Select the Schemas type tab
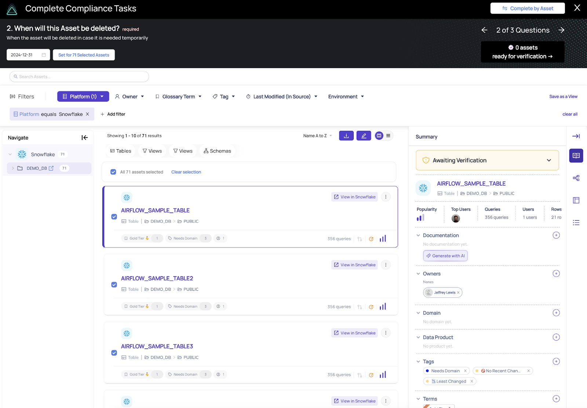This screenshot has width=587, height=408. [x=218, y=151]
